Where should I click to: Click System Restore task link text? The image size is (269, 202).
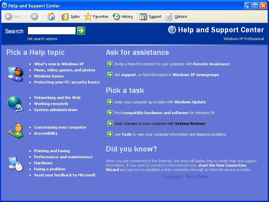[160, 124]
